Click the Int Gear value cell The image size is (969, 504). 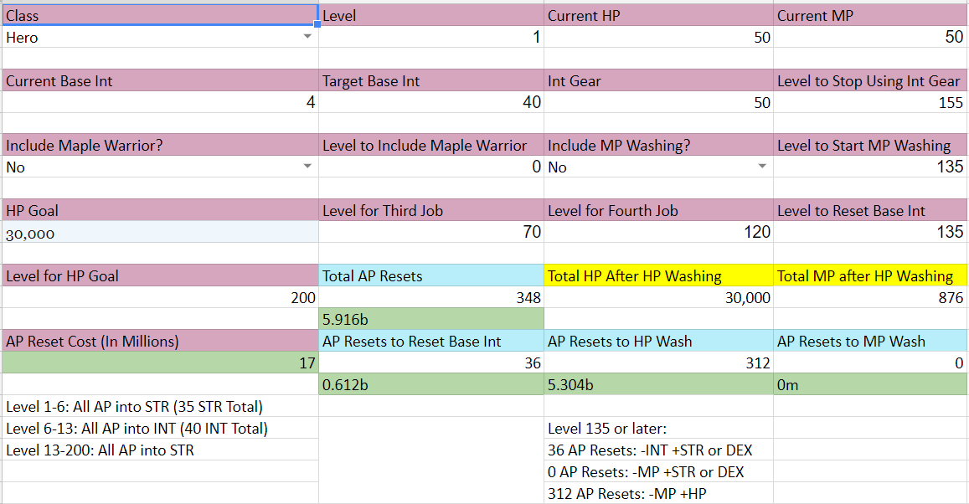[x=658, y=102]
